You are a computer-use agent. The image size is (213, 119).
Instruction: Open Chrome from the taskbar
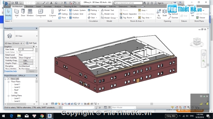pyautogui.click(x=42, y=116)
